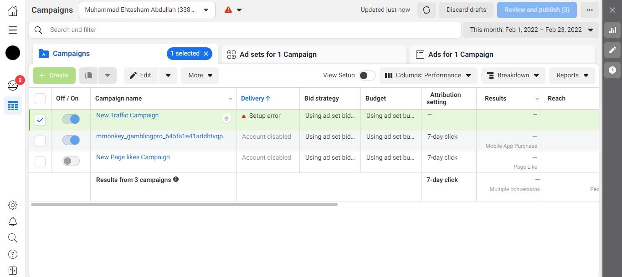Image resolution: width=622 pixels, height=277 pixels.
Task: Open the history clock icon in right panel
Action: (612, 70)
